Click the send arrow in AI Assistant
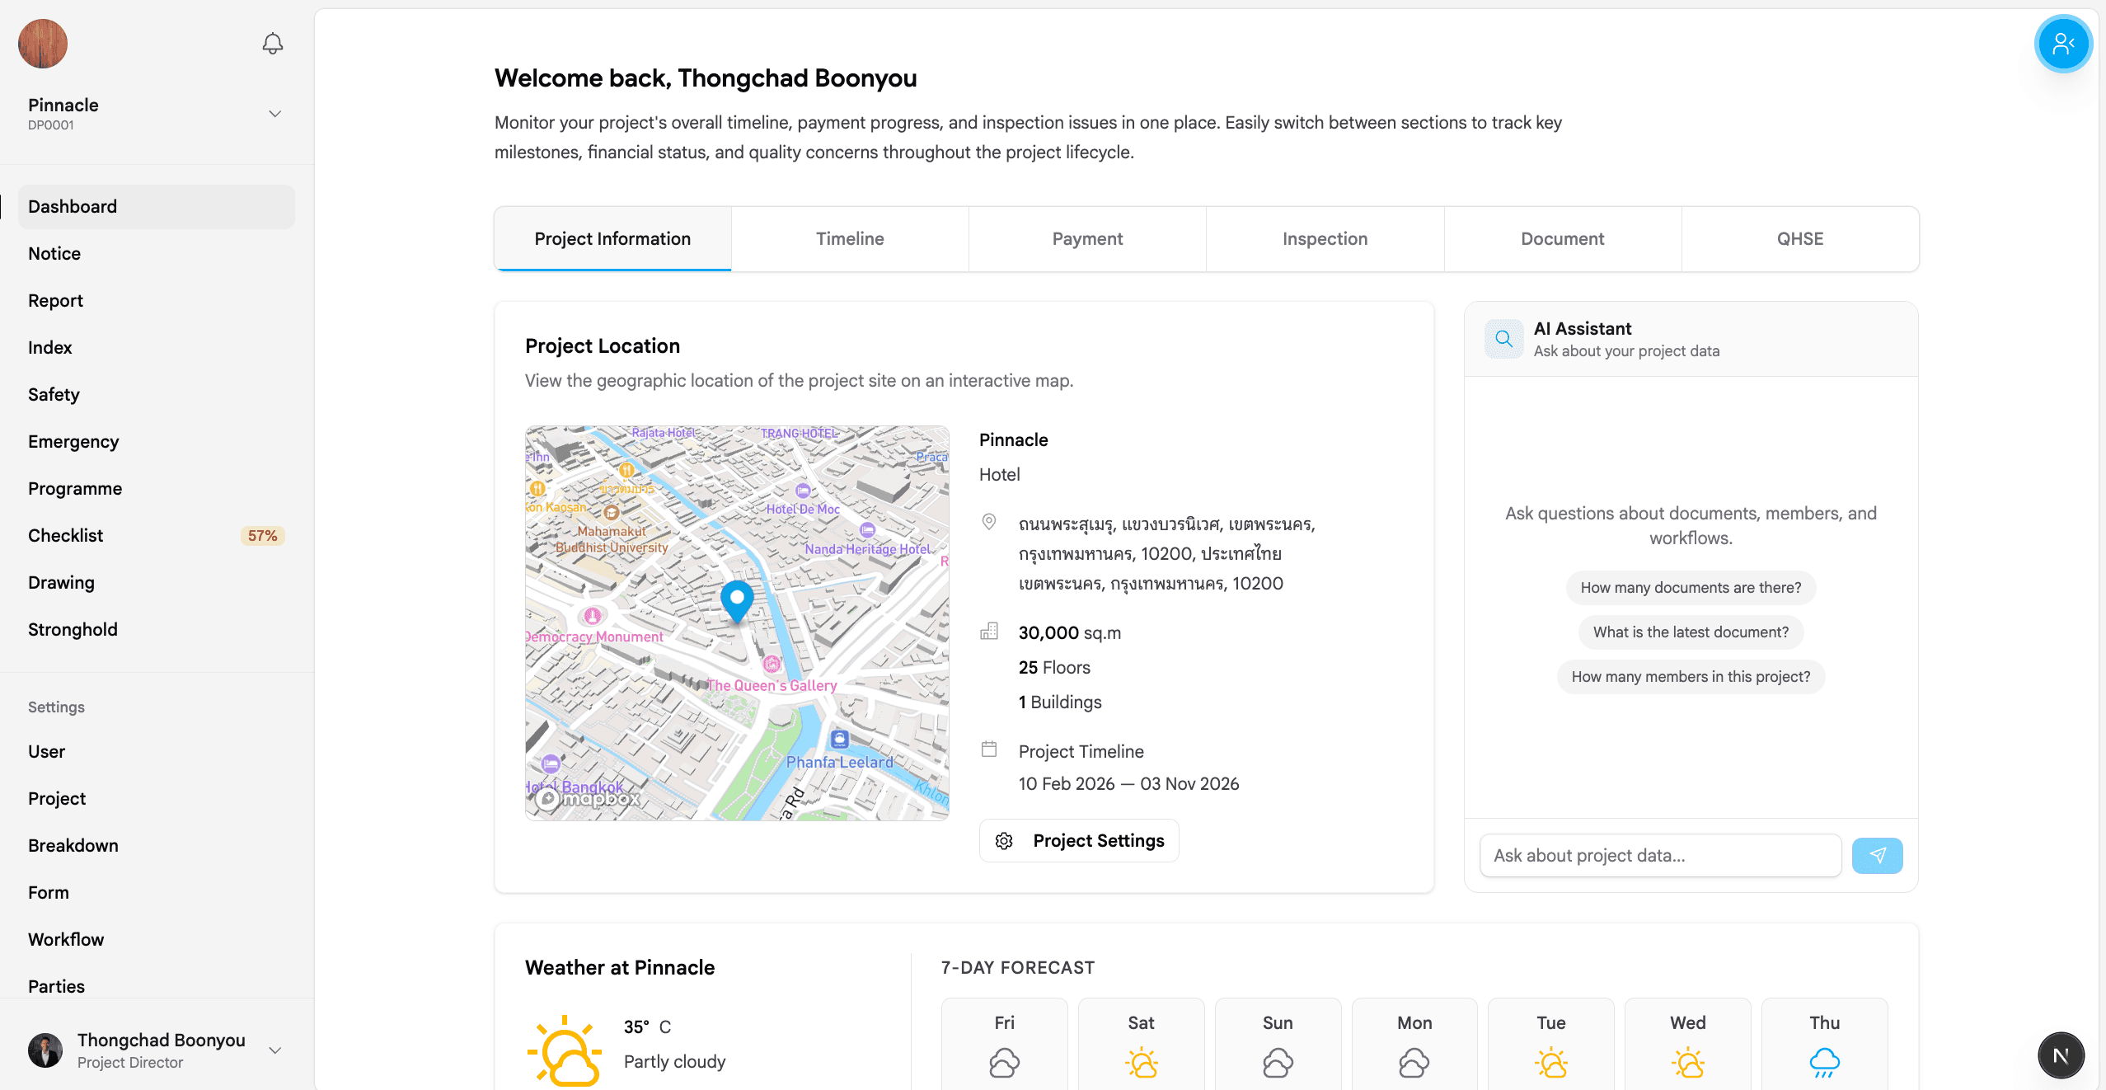 click(1877, 855)
